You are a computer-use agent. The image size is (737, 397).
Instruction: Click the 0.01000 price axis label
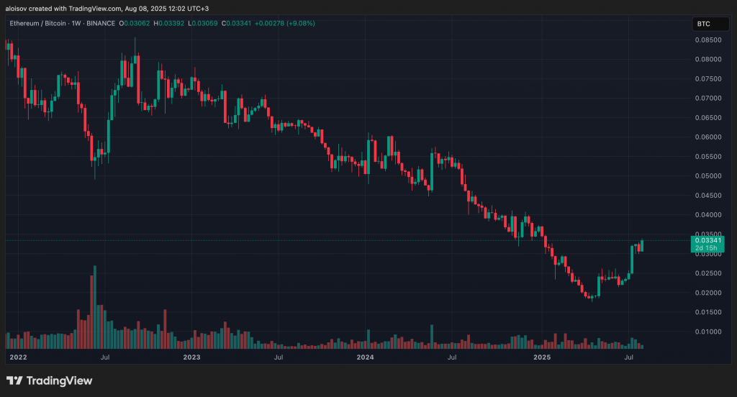(708, 332)
